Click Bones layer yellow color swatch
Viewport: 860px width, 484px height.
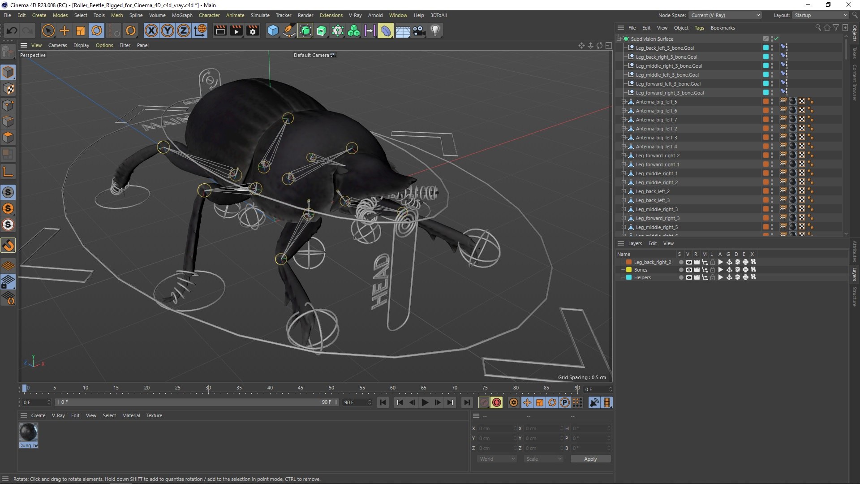[629, 270]
